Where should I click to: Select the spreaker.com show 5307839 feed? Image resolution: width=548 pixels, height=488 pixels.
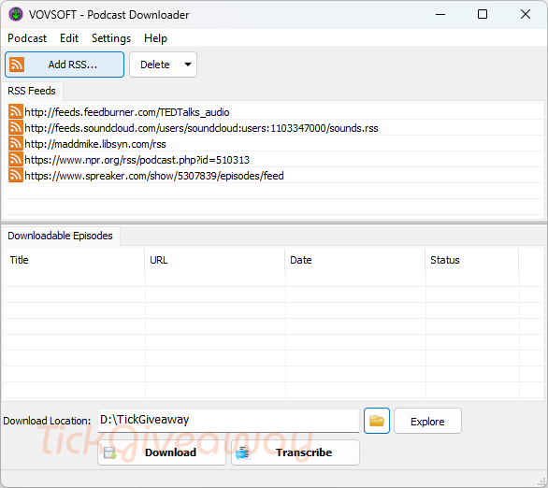(x=154, y=176)
